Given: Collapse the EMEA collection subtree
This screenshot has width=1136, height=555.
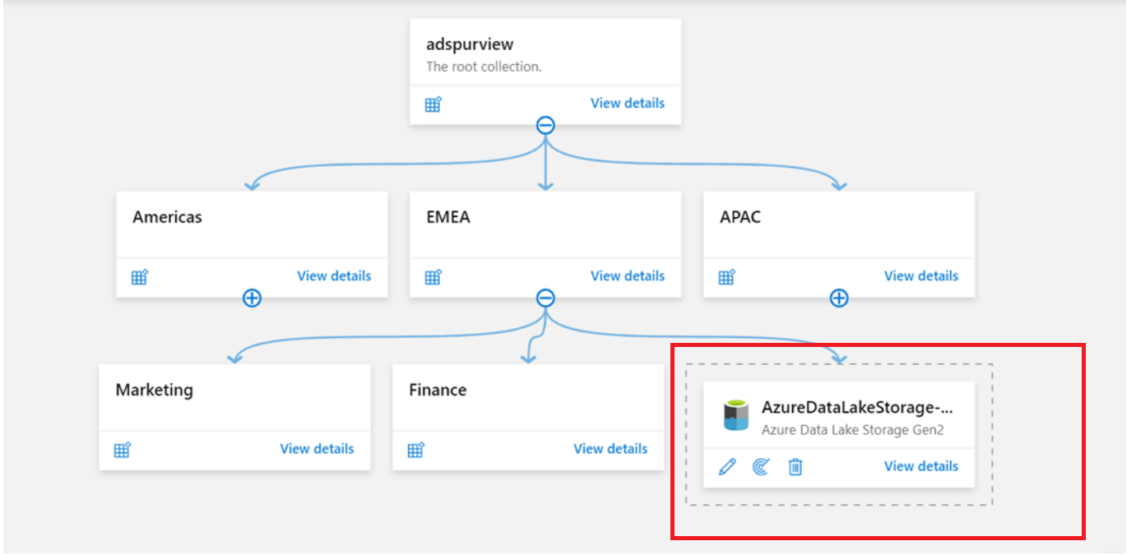Looking at the screenshot, I should tap(545, 298).
